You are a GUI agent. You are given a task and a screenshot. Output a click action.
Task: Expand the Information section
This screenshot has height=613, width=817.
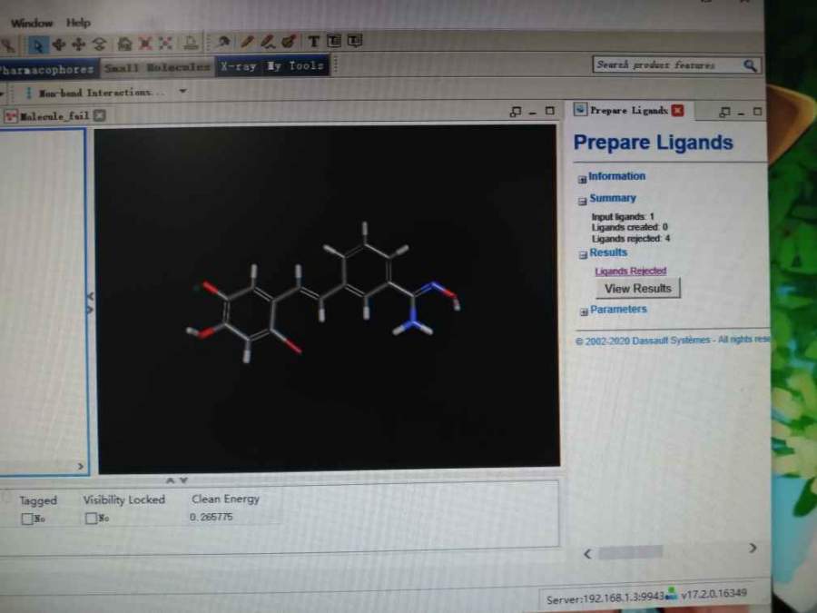pyautogui.click(x=582, y=179)
